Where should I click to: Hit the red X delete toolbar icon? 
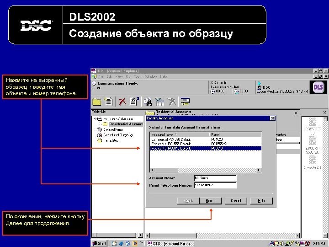point(122,102)
